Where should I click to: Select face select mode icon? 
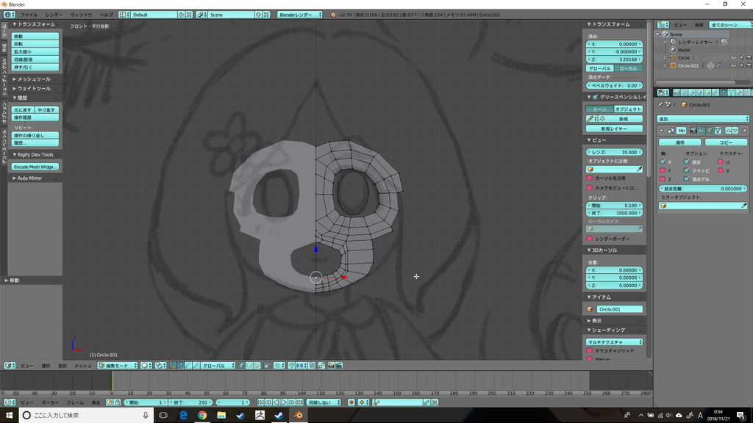[x=257, y=366]
